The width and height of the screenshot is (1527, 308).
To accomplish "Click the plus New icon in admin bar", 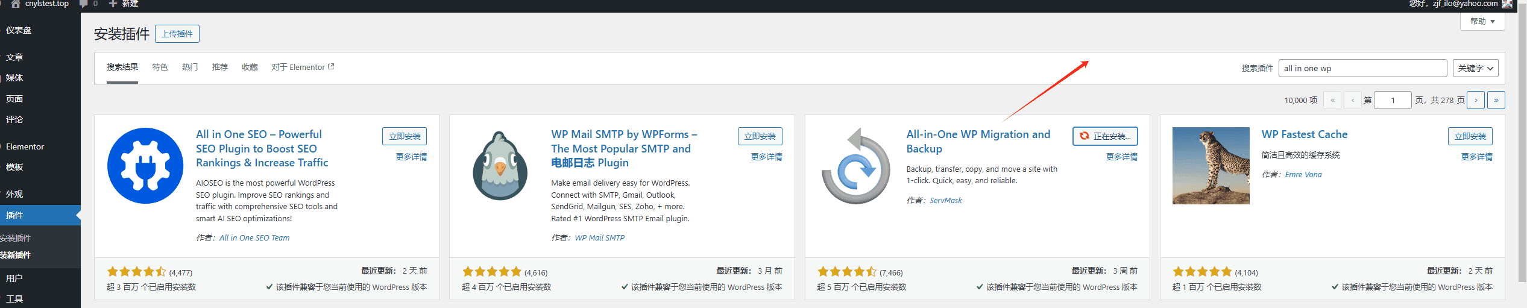I will click(113, 4).
